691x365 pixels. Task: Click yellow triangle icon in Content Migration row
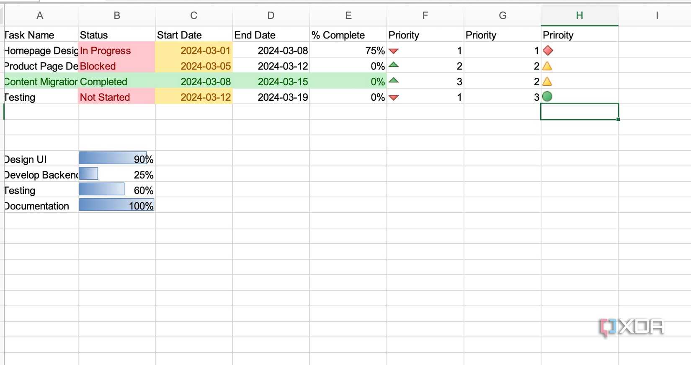click(x=547, y=82)
